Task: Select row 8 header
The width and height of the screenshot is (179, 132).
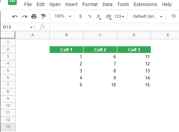Action: tap(8, 91)
